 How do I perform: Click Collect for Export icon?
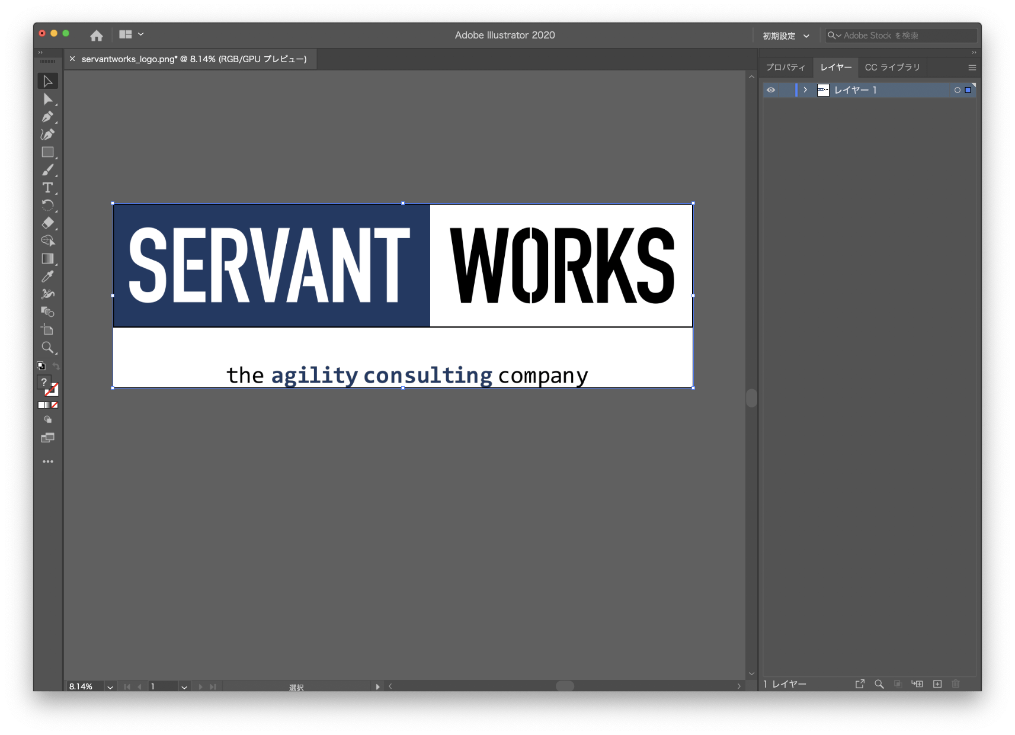[x=860, y=684]
